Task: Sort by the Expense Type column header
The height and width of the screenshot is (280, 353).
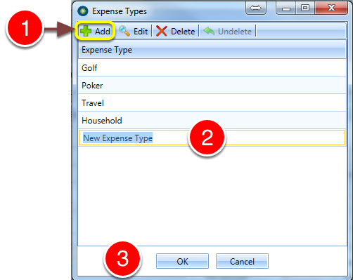Action: click(212, 50)
